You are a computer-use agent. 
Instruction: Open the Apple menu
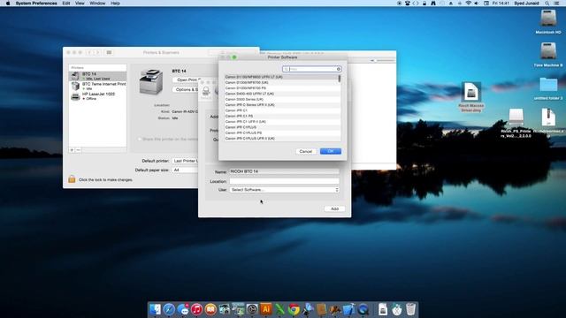[8, 4]
